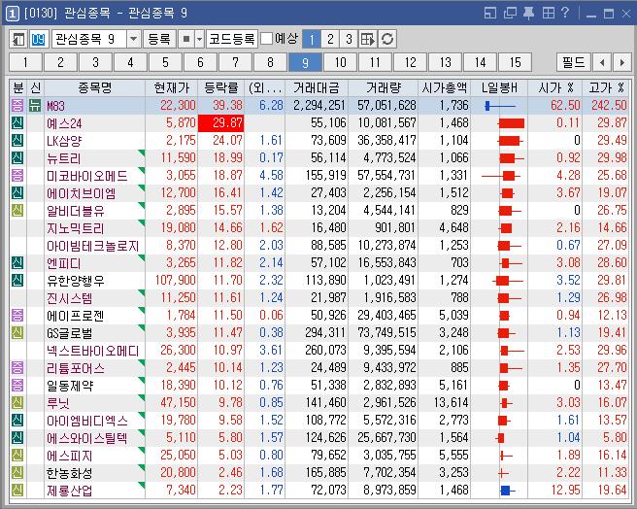Click the 증 badge in 일동제약 row
The height and width of the screenshot is (509, 637).
[17, 386]
